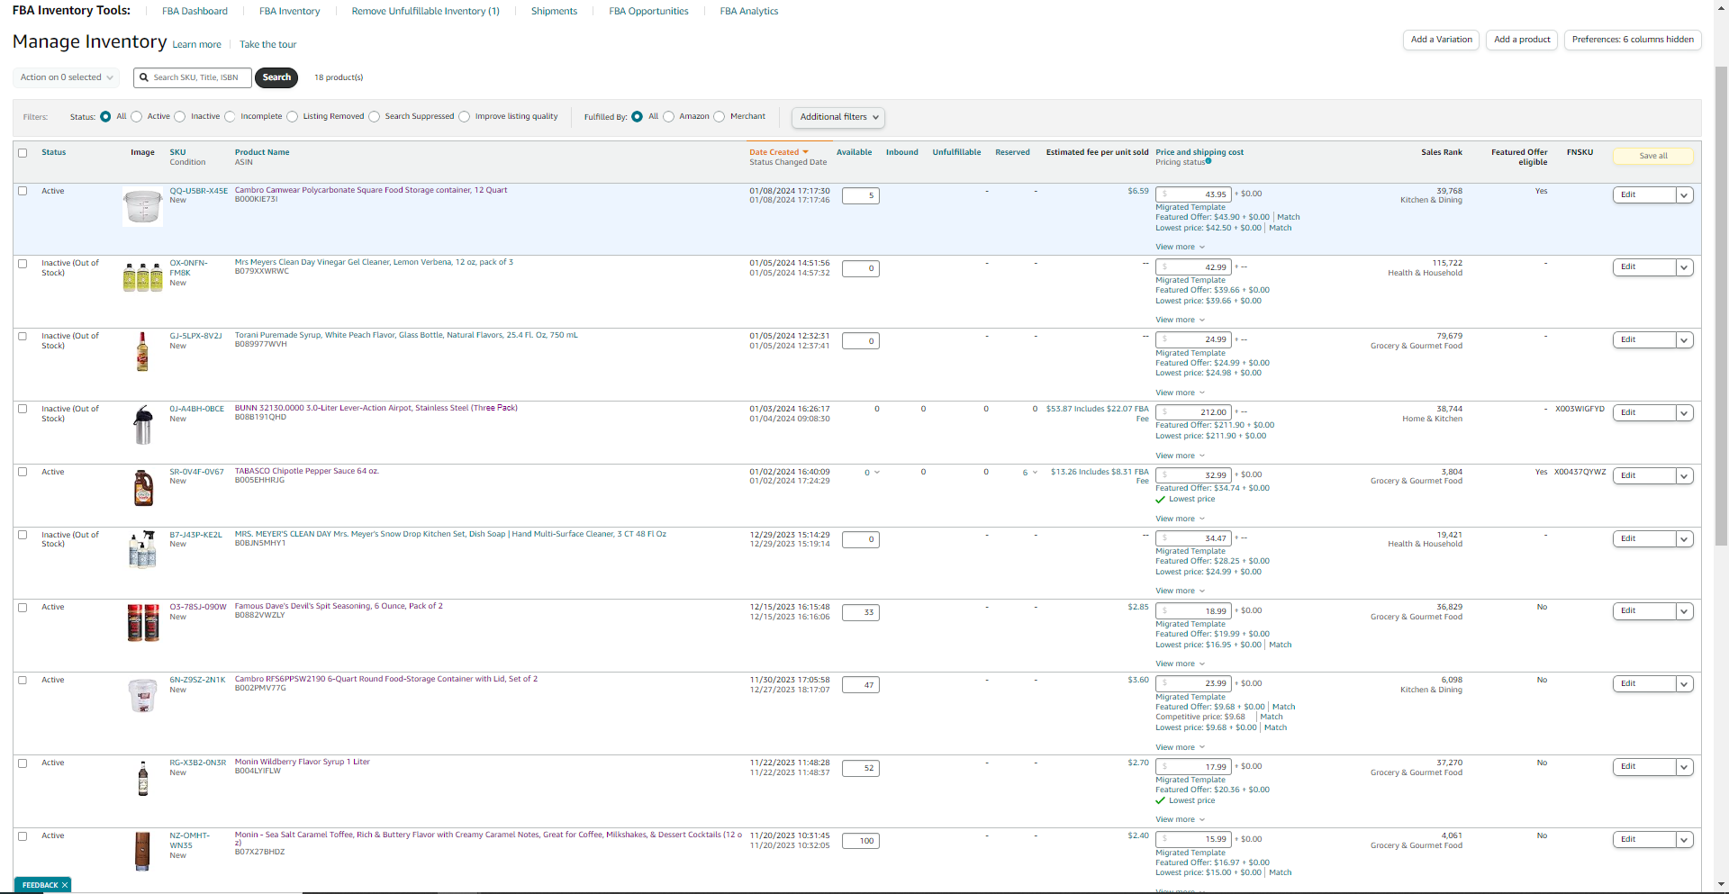Image resolution: width=1729 pixels, height=894 pixels.
Task: Open the Monin Wildberry Syrup image
Action: coord(143,779)
